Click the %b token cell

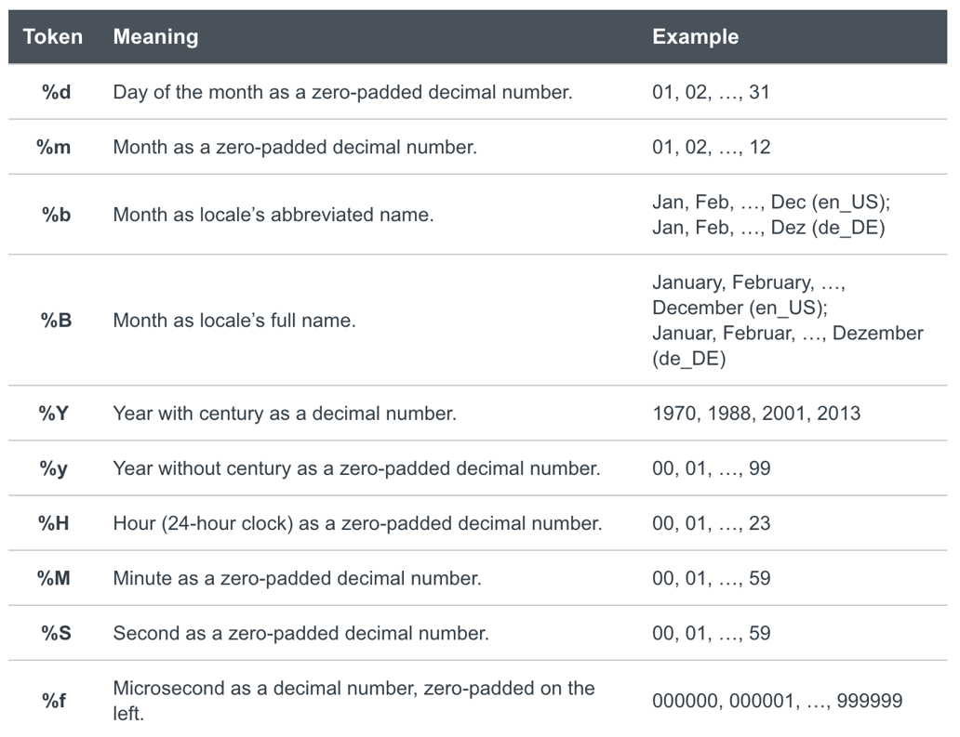point(56,215)
